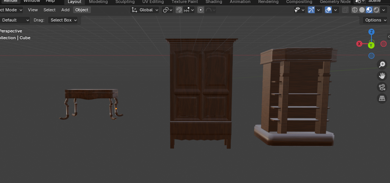Screen dimensions: 390x183
Task: Click the Z axis on navigation gizmo
Action: 371,32
